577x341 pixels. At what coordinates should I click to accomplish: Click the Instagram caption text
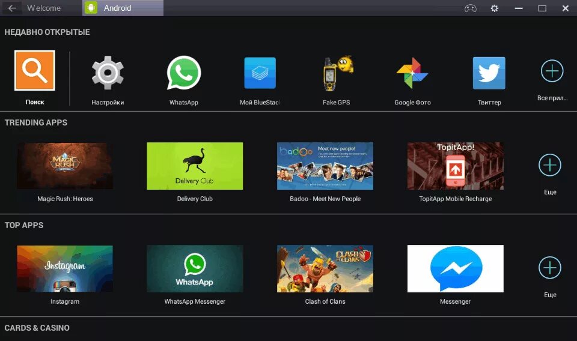click(x=65, y=301)
